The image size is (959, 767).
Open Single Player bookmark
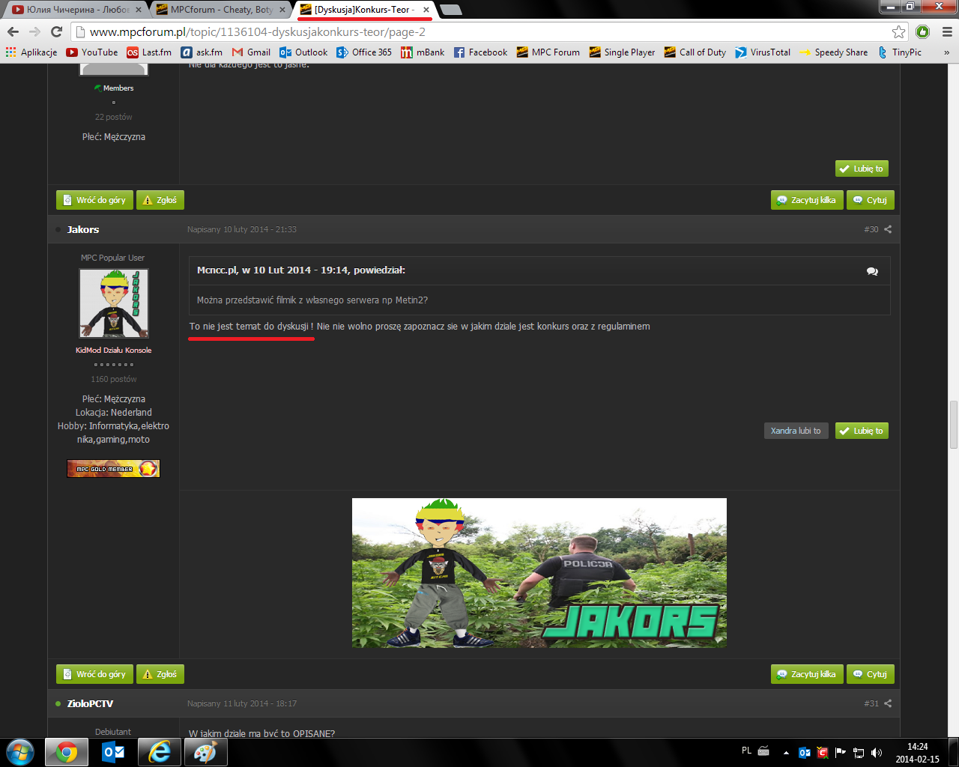[622, 52]
